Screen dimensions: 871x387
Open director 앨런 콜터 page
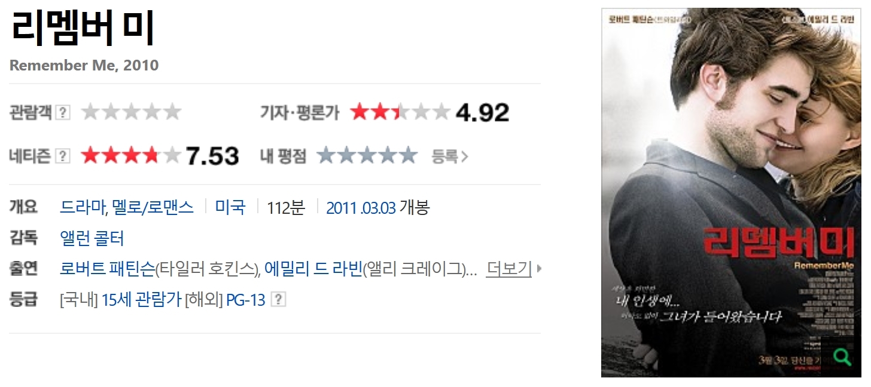coord(92,239)
